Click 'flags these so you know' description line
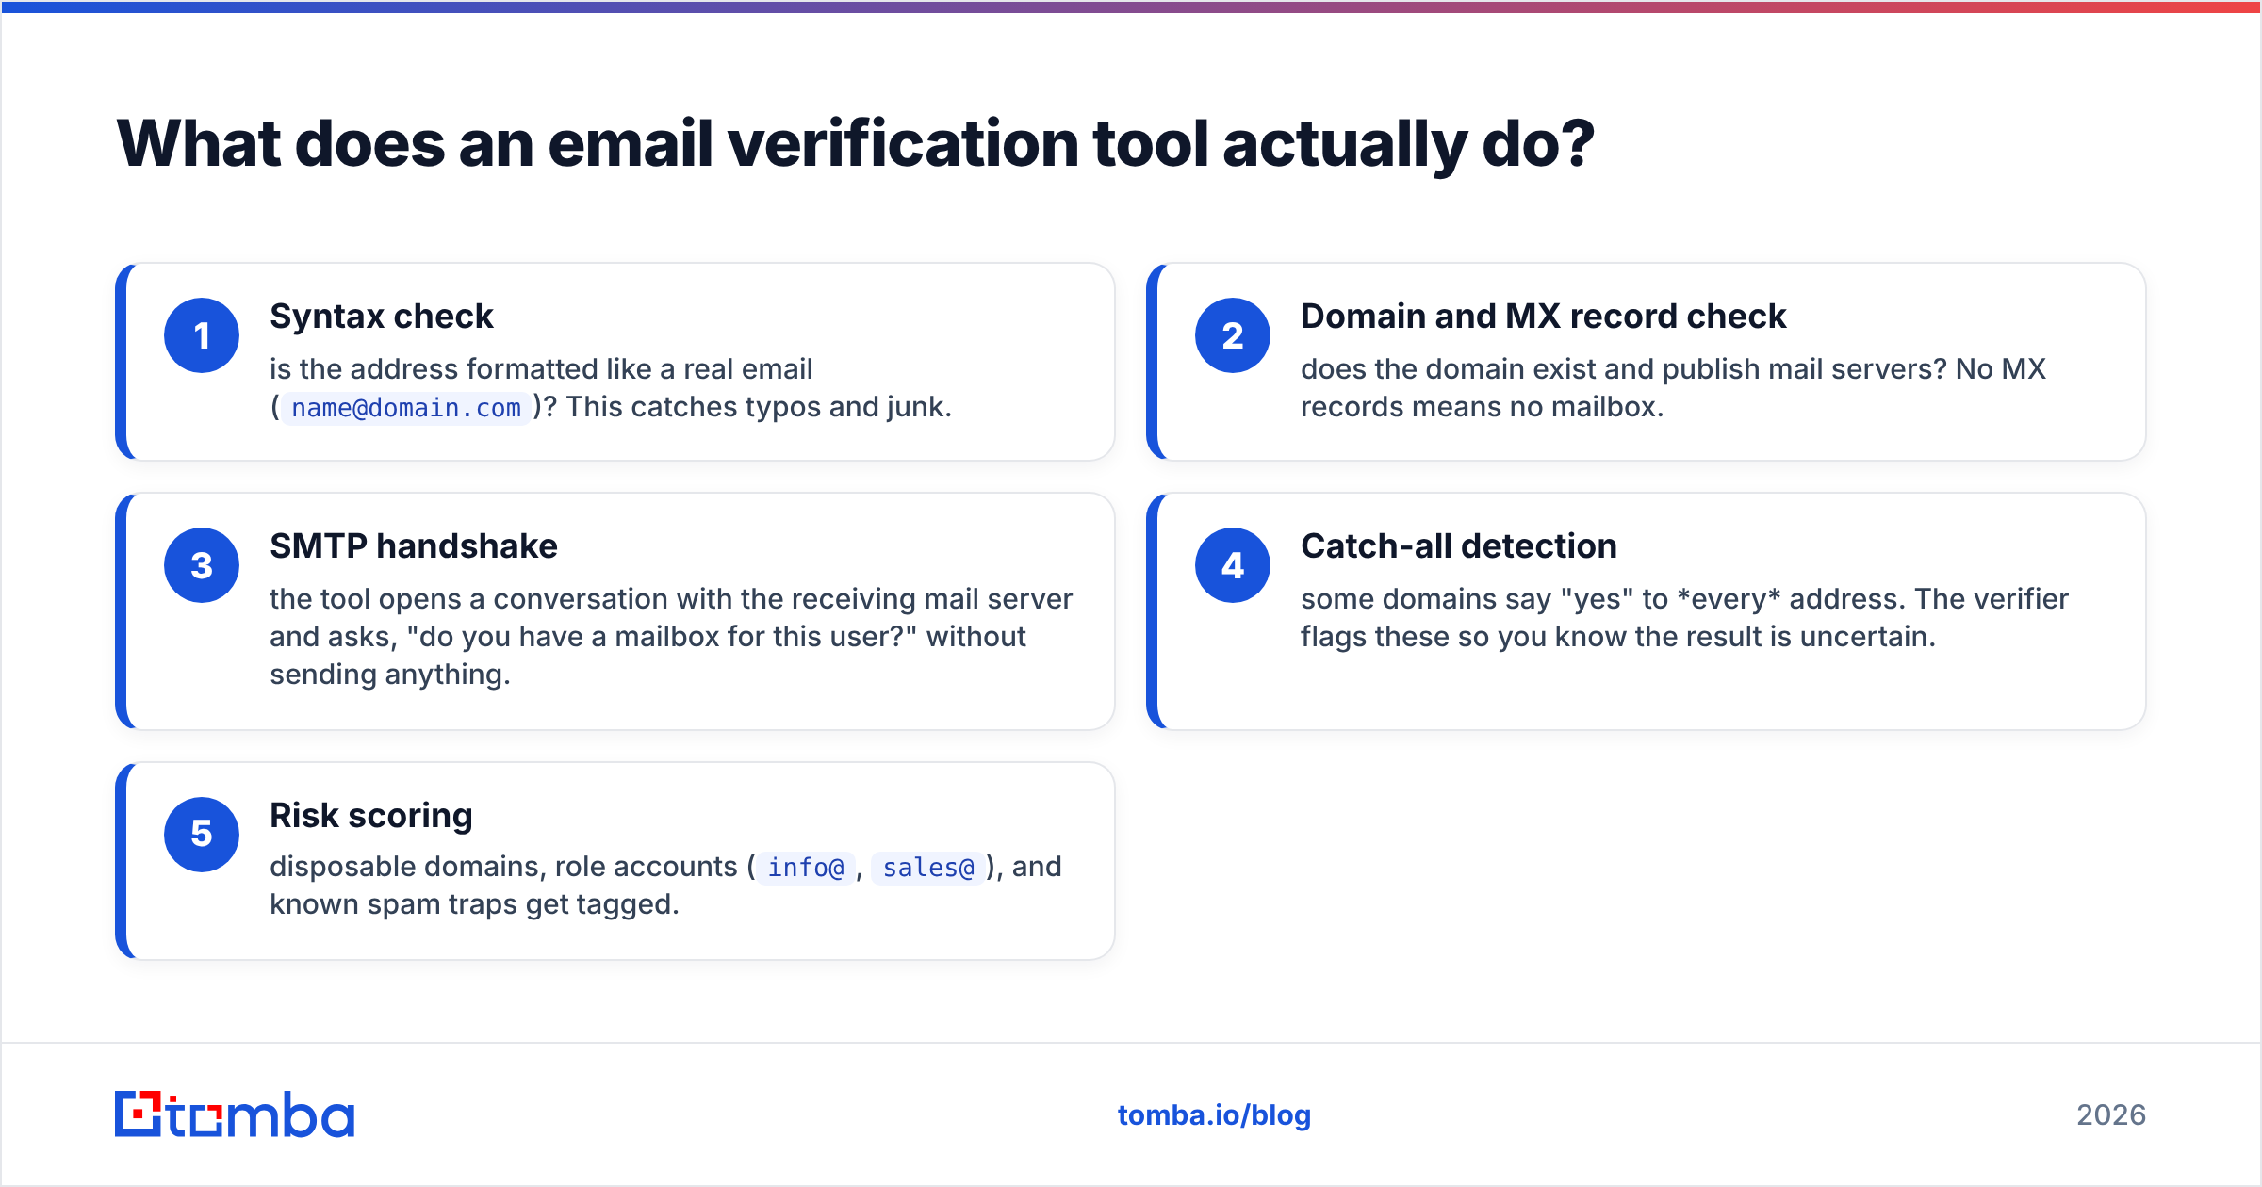Viewport: 2262px width, 1187px height. point(1618,637)
